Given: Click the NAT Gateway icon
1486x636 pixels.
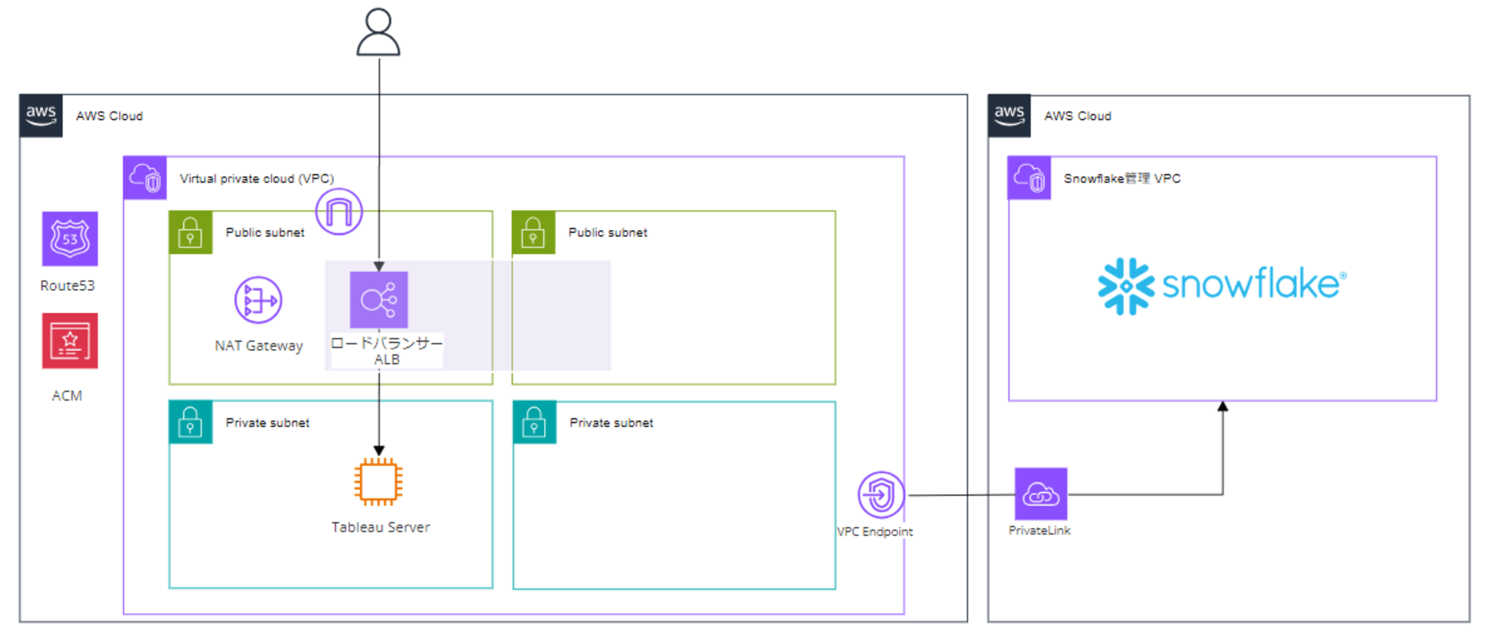Looking at the screenshot, I should (x=259, y=301).
